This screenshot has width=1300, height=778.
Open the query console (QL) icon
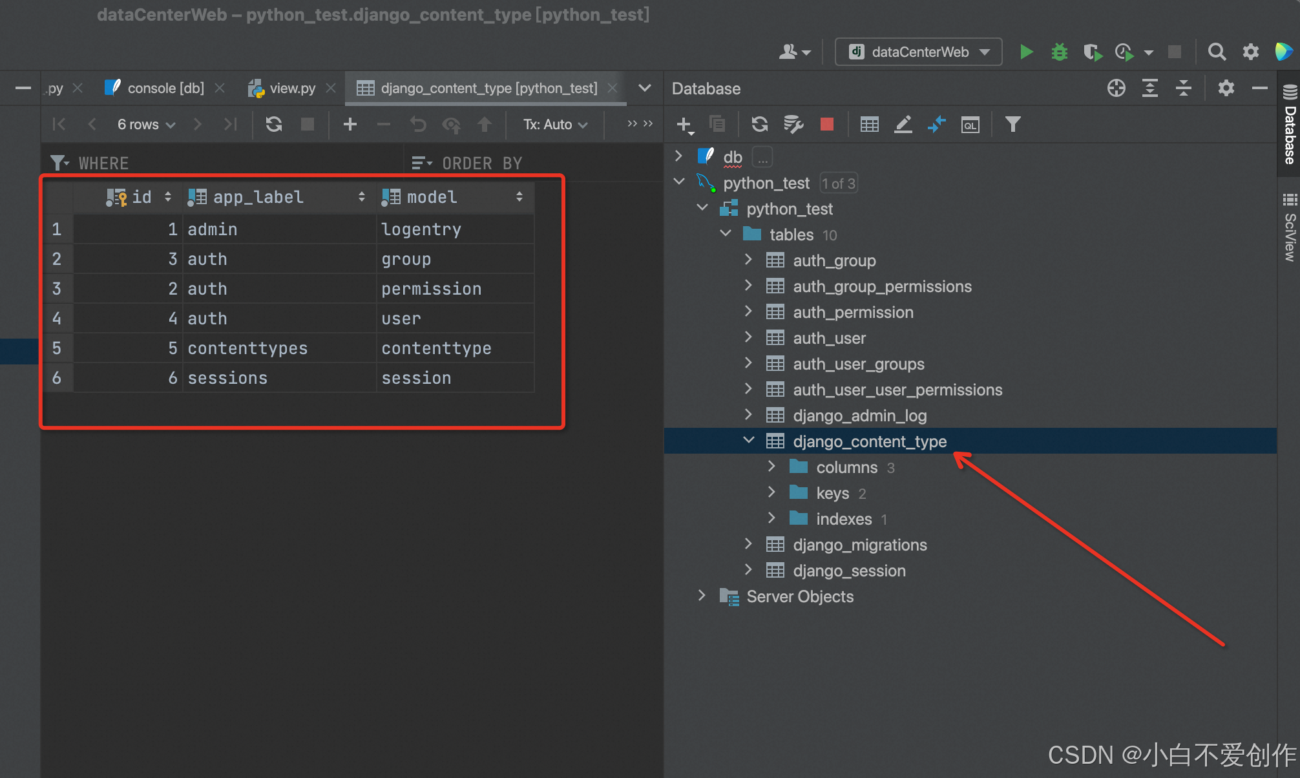[970, 125]
